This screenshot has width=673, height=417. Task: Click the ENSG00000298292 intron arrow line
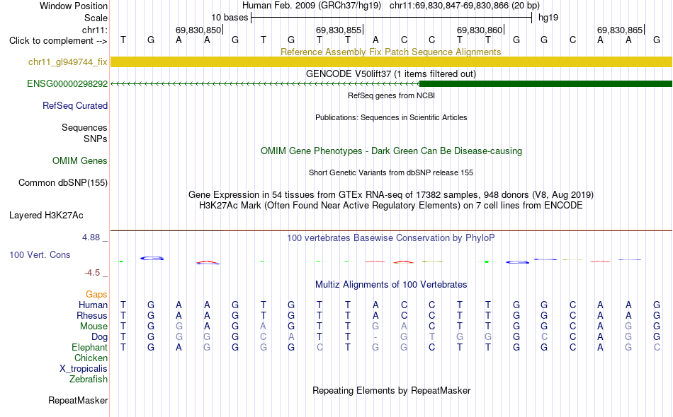point(265,84)
